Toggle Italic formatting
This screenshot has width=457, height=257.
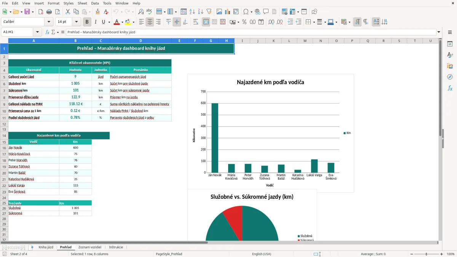click(96, 22)
